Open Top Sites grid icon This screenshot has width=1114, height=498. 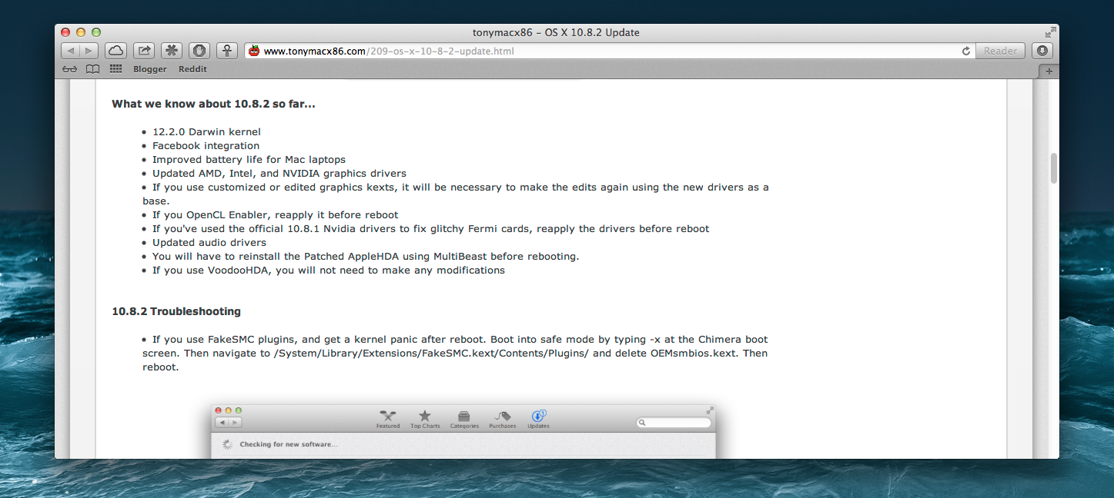click(x=116, y=69)
